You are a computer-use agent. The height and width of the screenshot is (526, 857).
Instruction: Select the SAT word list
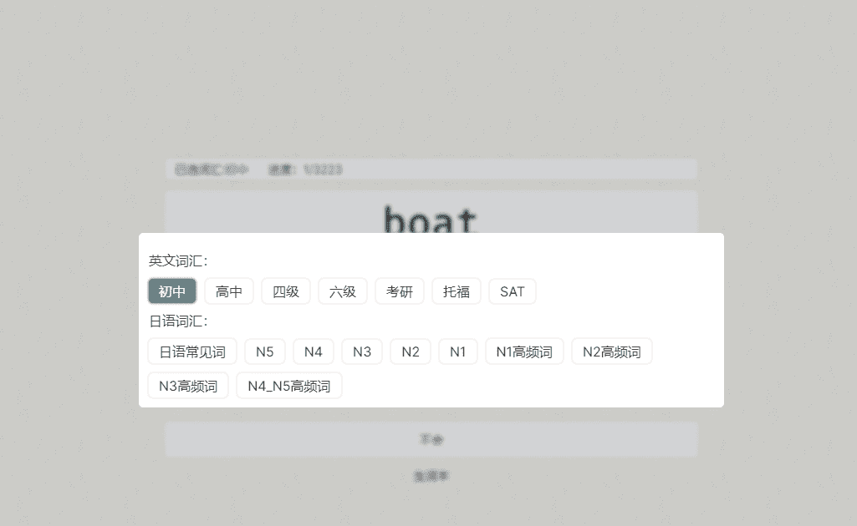point(512,291)
